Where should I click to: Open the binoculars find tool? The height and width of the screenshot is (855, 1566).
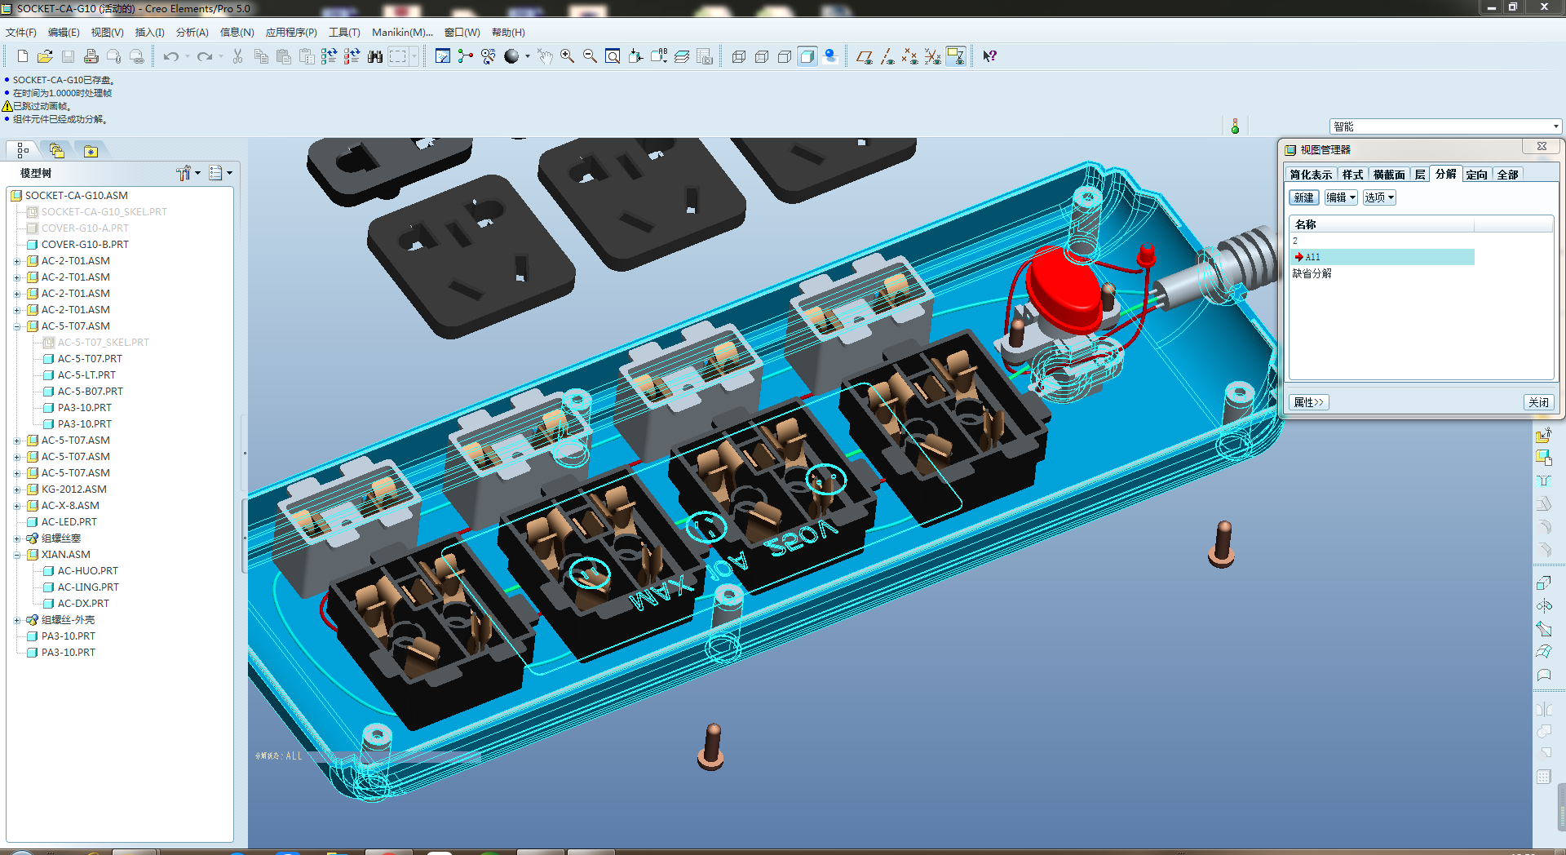click(x=375, y=56)
